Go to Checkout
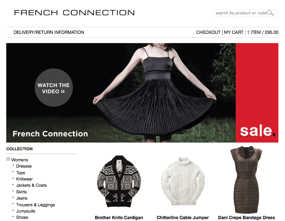285x221 pixels. coord(208,32)
